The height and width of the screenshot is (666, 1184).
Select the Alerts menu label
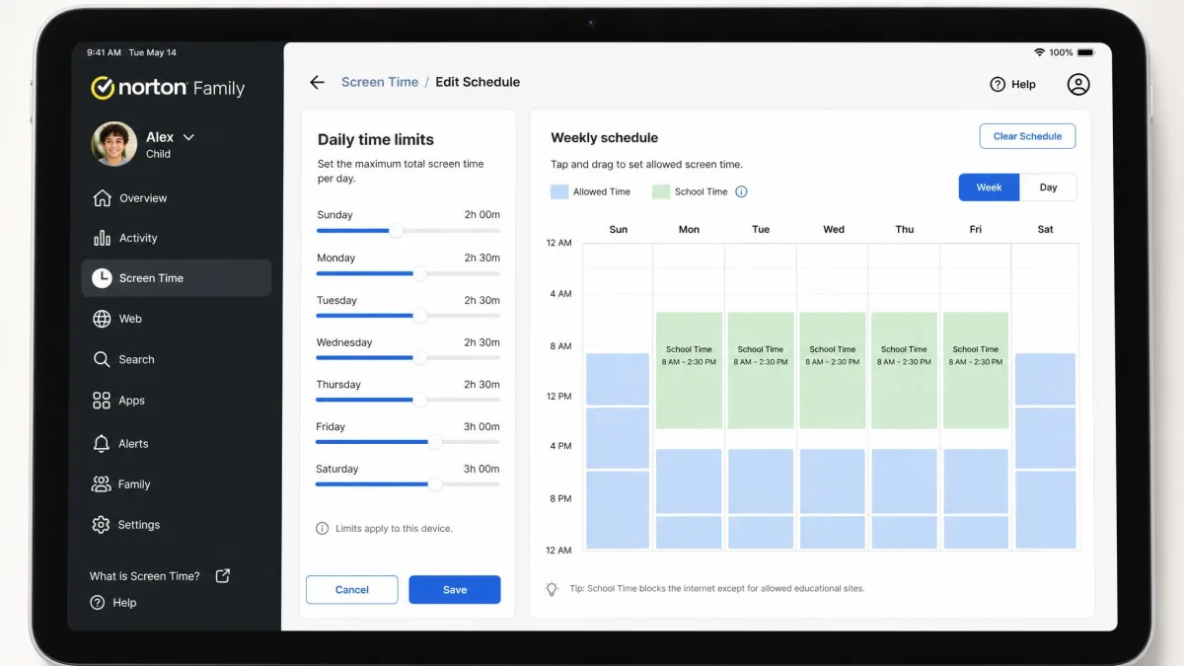coord(133,444)
